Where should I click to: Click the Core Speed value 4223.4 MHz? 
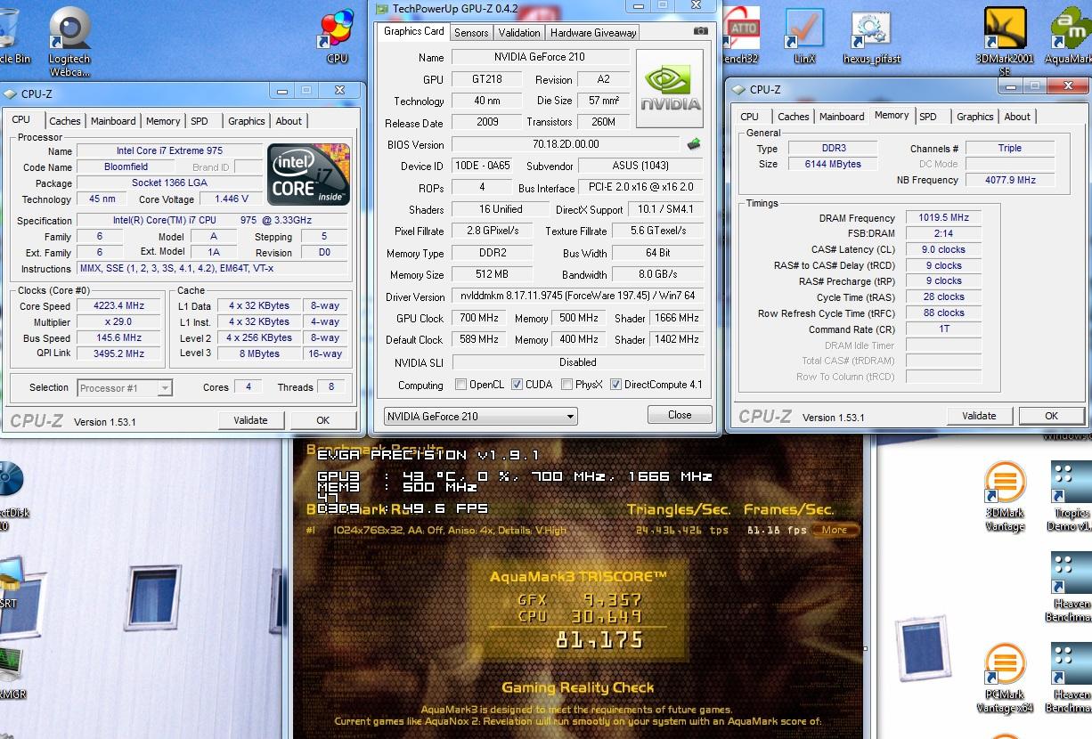click(x=120, y=305)
